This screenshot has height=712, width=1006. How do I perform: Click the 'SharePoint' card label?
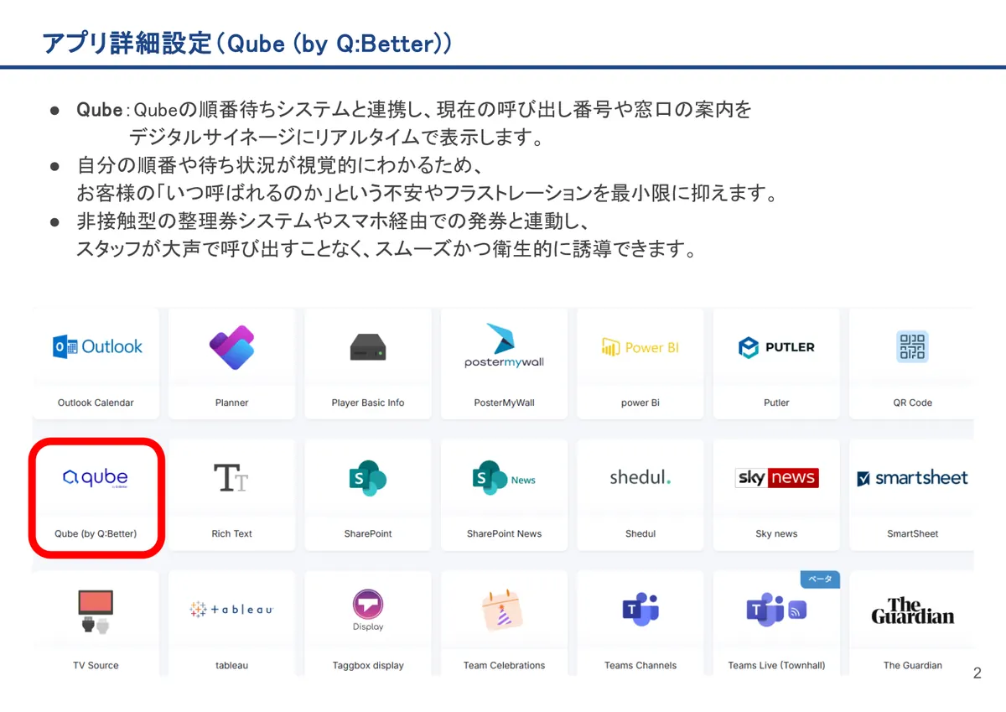pyautogui.click(x=368, y=533)
